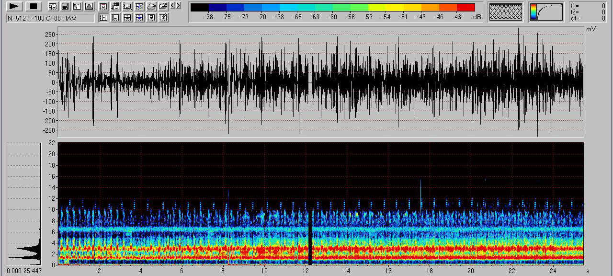The width and height of the screenshot is (613, 276).
Task: Click the open folder icon
Action: pyautogui.click(x=163, y=6)
